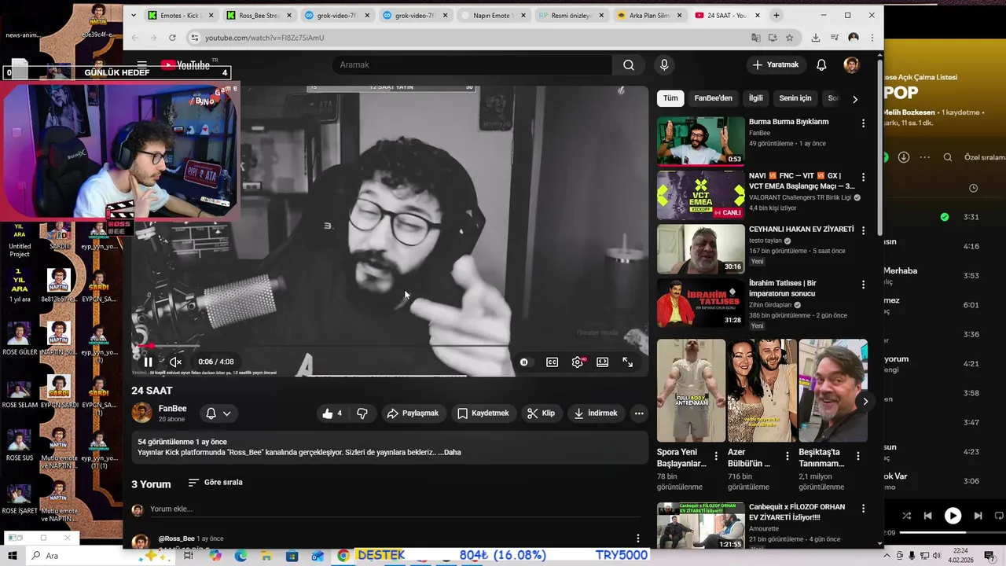Select the Tüm filter chip
This screenshot has width=1006, height=566.
click(670, 99)
